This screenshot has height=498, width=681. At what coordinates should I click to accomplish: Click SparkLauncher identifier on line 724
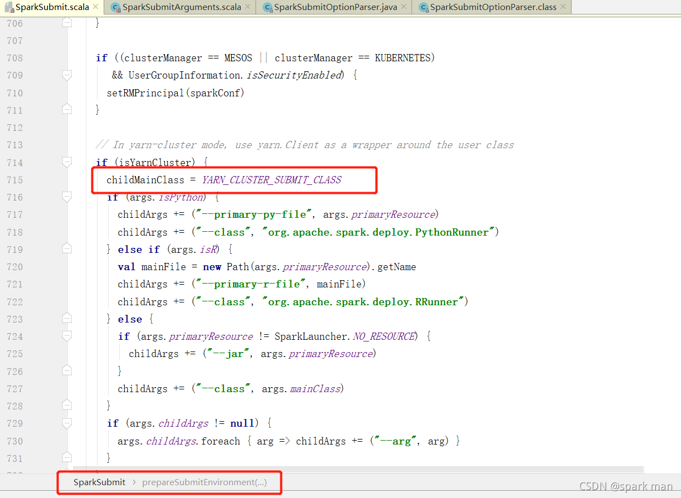311,336
